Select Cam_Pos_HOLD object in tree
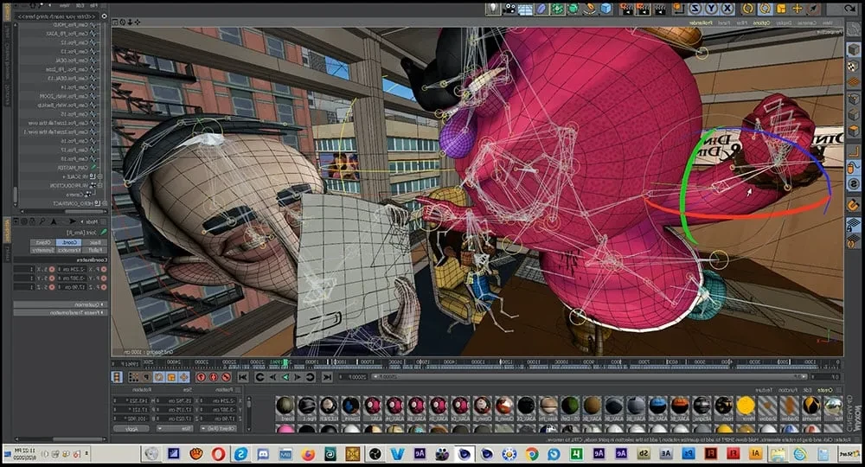 (x=71, y=25)
